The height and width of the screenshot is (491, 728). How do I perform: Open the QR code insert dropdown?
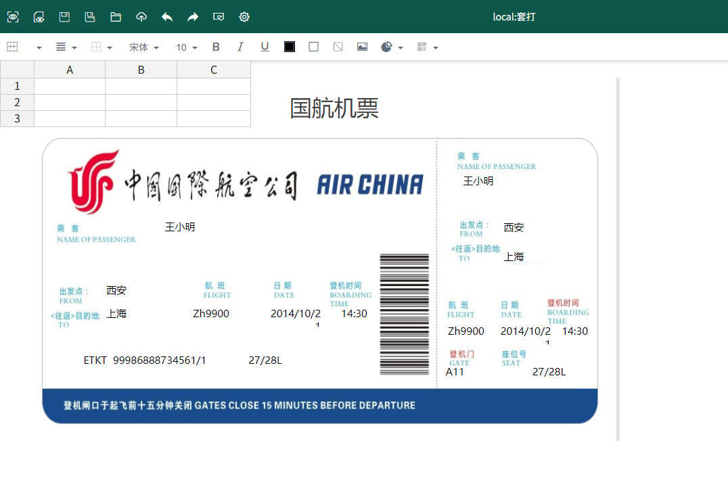436,47
